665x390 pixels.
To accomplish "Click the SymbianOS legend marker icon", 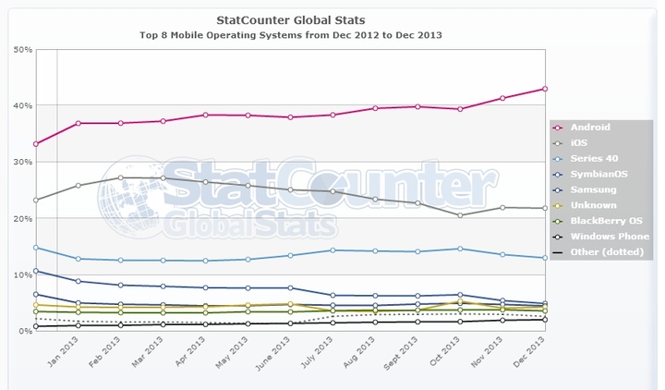I will pyautogui.click(x=559, y=174).
